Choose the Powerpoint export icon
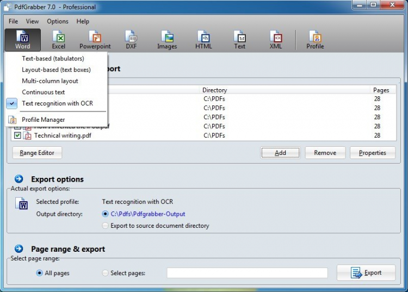 [95, 40]
